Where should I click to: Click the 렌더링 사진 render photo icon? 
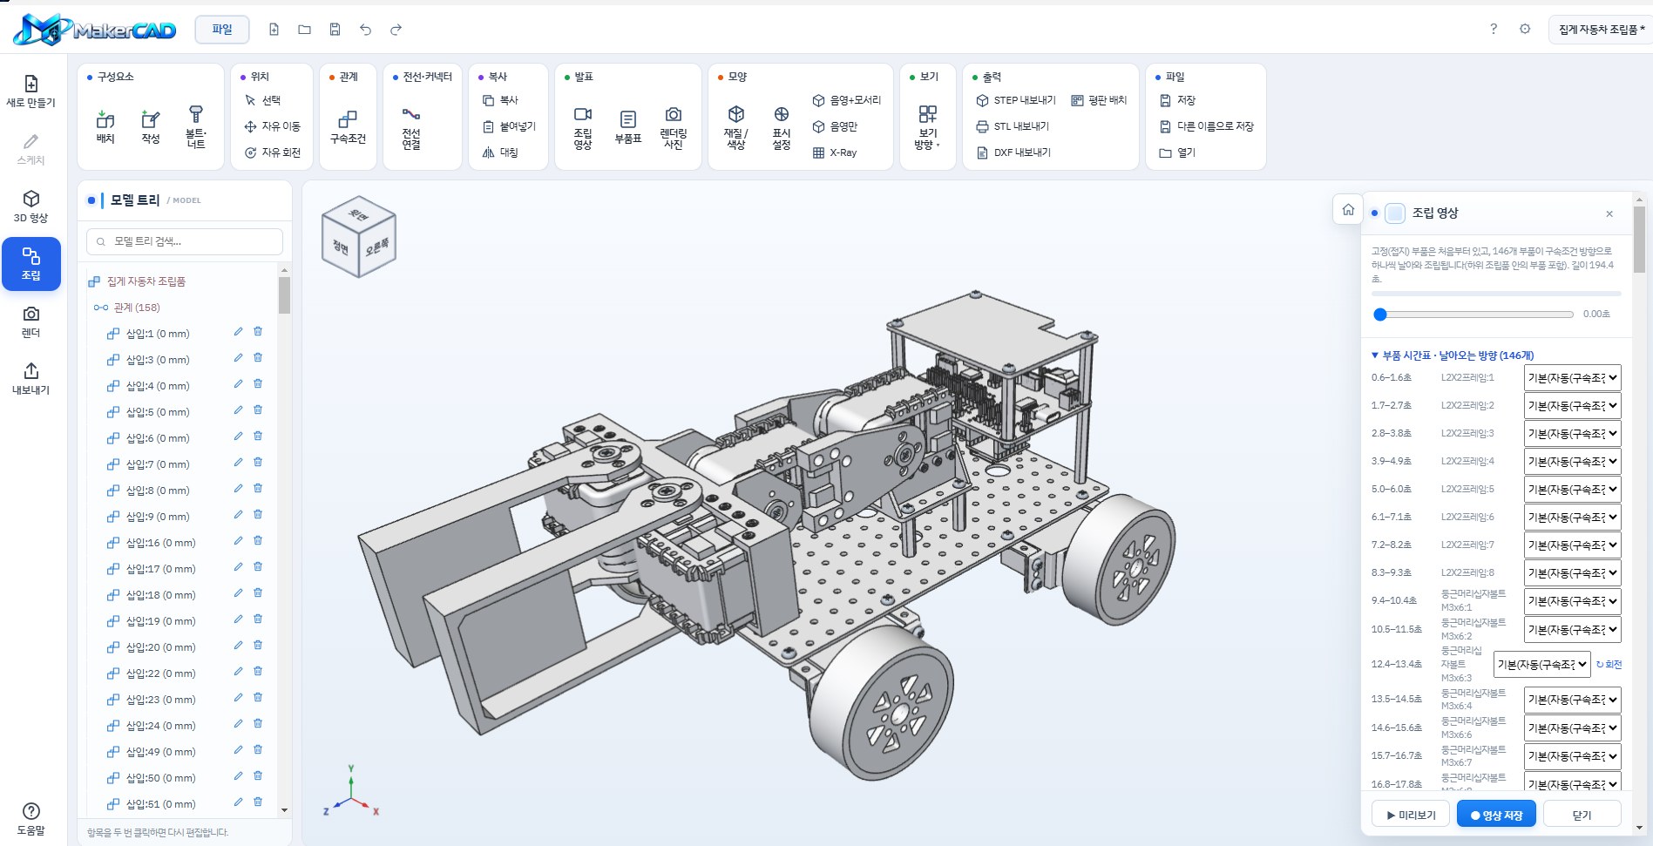tap(674, 126)
